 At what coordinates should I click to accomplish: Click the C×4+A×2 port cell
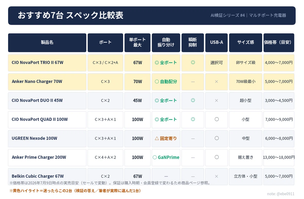pyautogui.click(x=105, y=157)
